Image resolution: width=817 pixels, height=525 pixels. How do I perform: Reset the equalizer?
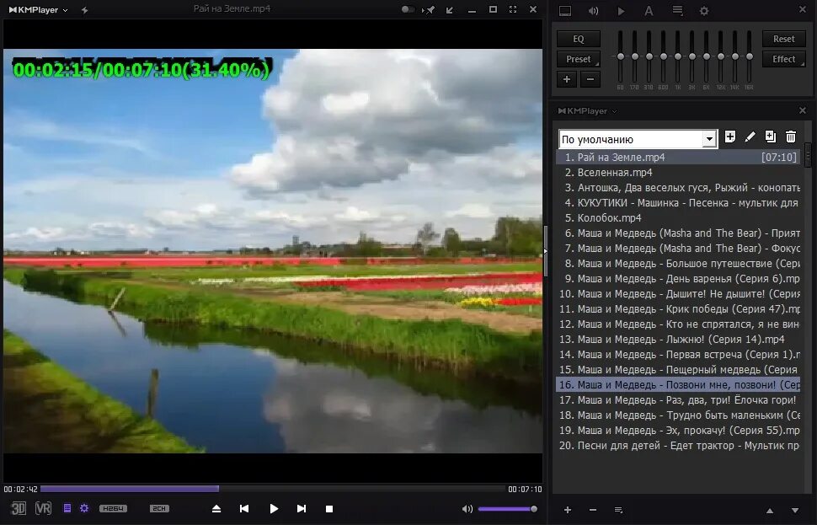tap(783, 39)
